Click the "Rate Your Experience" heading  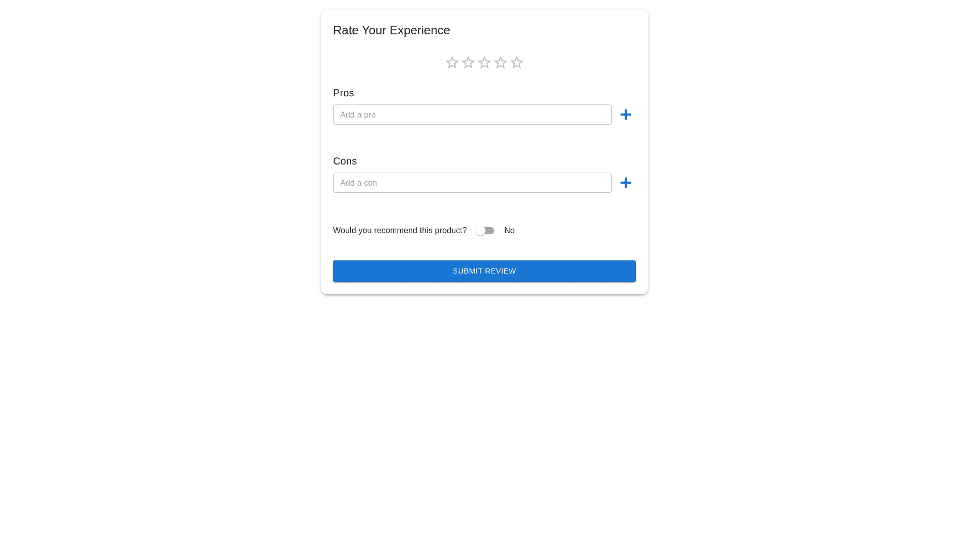tap(391, 30)
